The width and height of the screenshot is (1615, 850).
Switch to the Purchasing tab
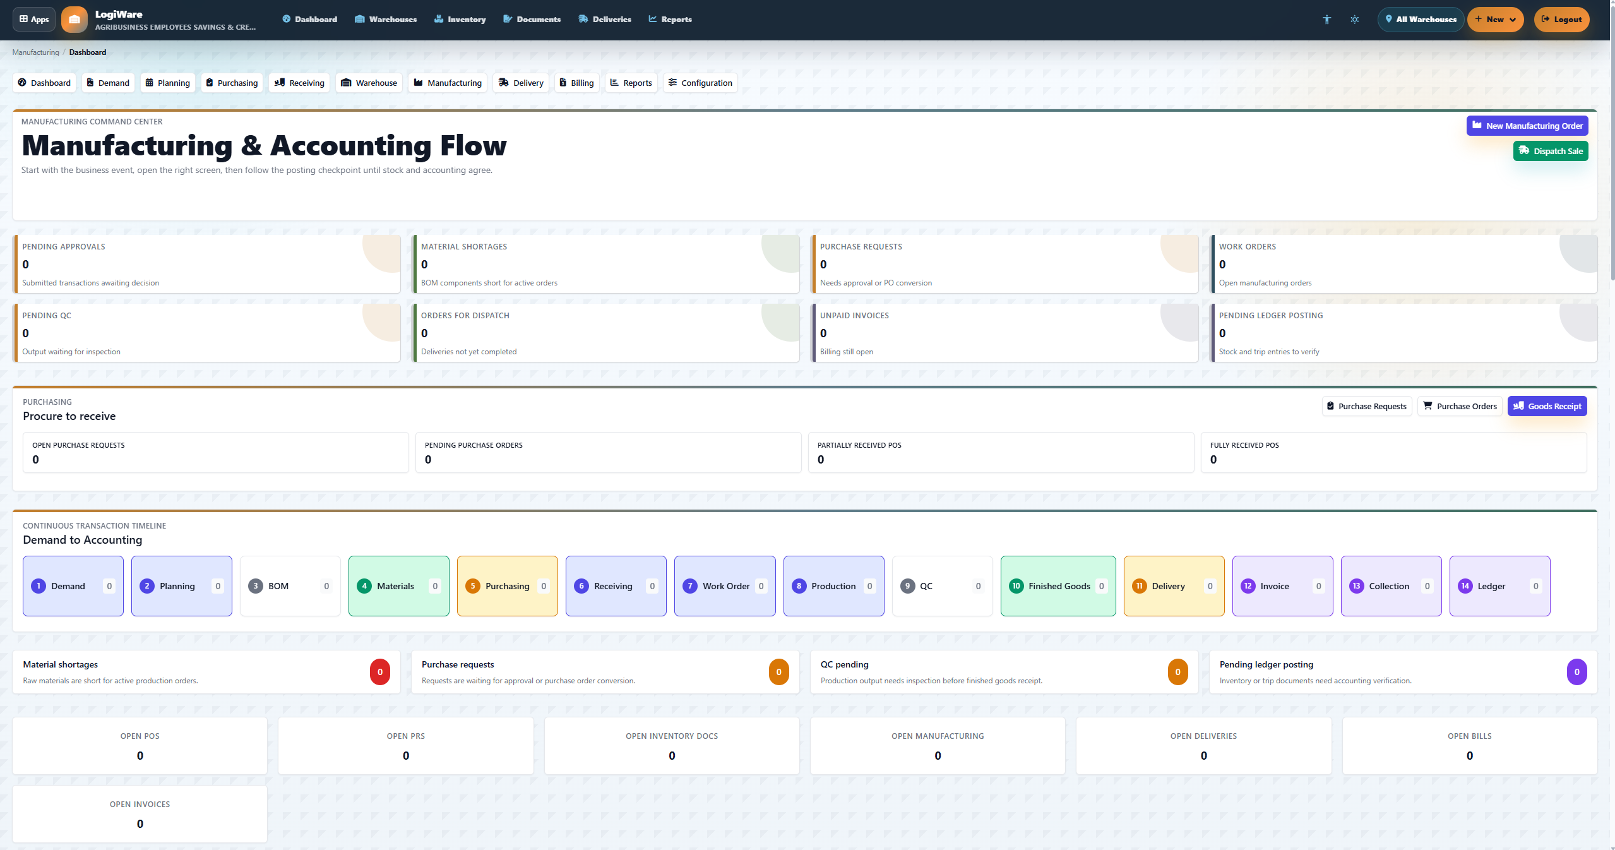click(x=232, y=83)
